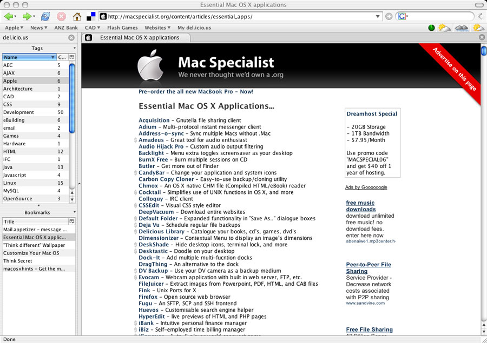Close the Essential Mac OS X applications tab
The width and height of the screenshot is (487, 343).
coord(482,37)
